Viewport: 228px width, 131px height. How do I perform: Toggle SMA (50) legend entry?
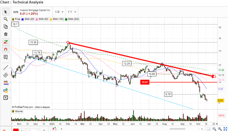click(42, 19)
